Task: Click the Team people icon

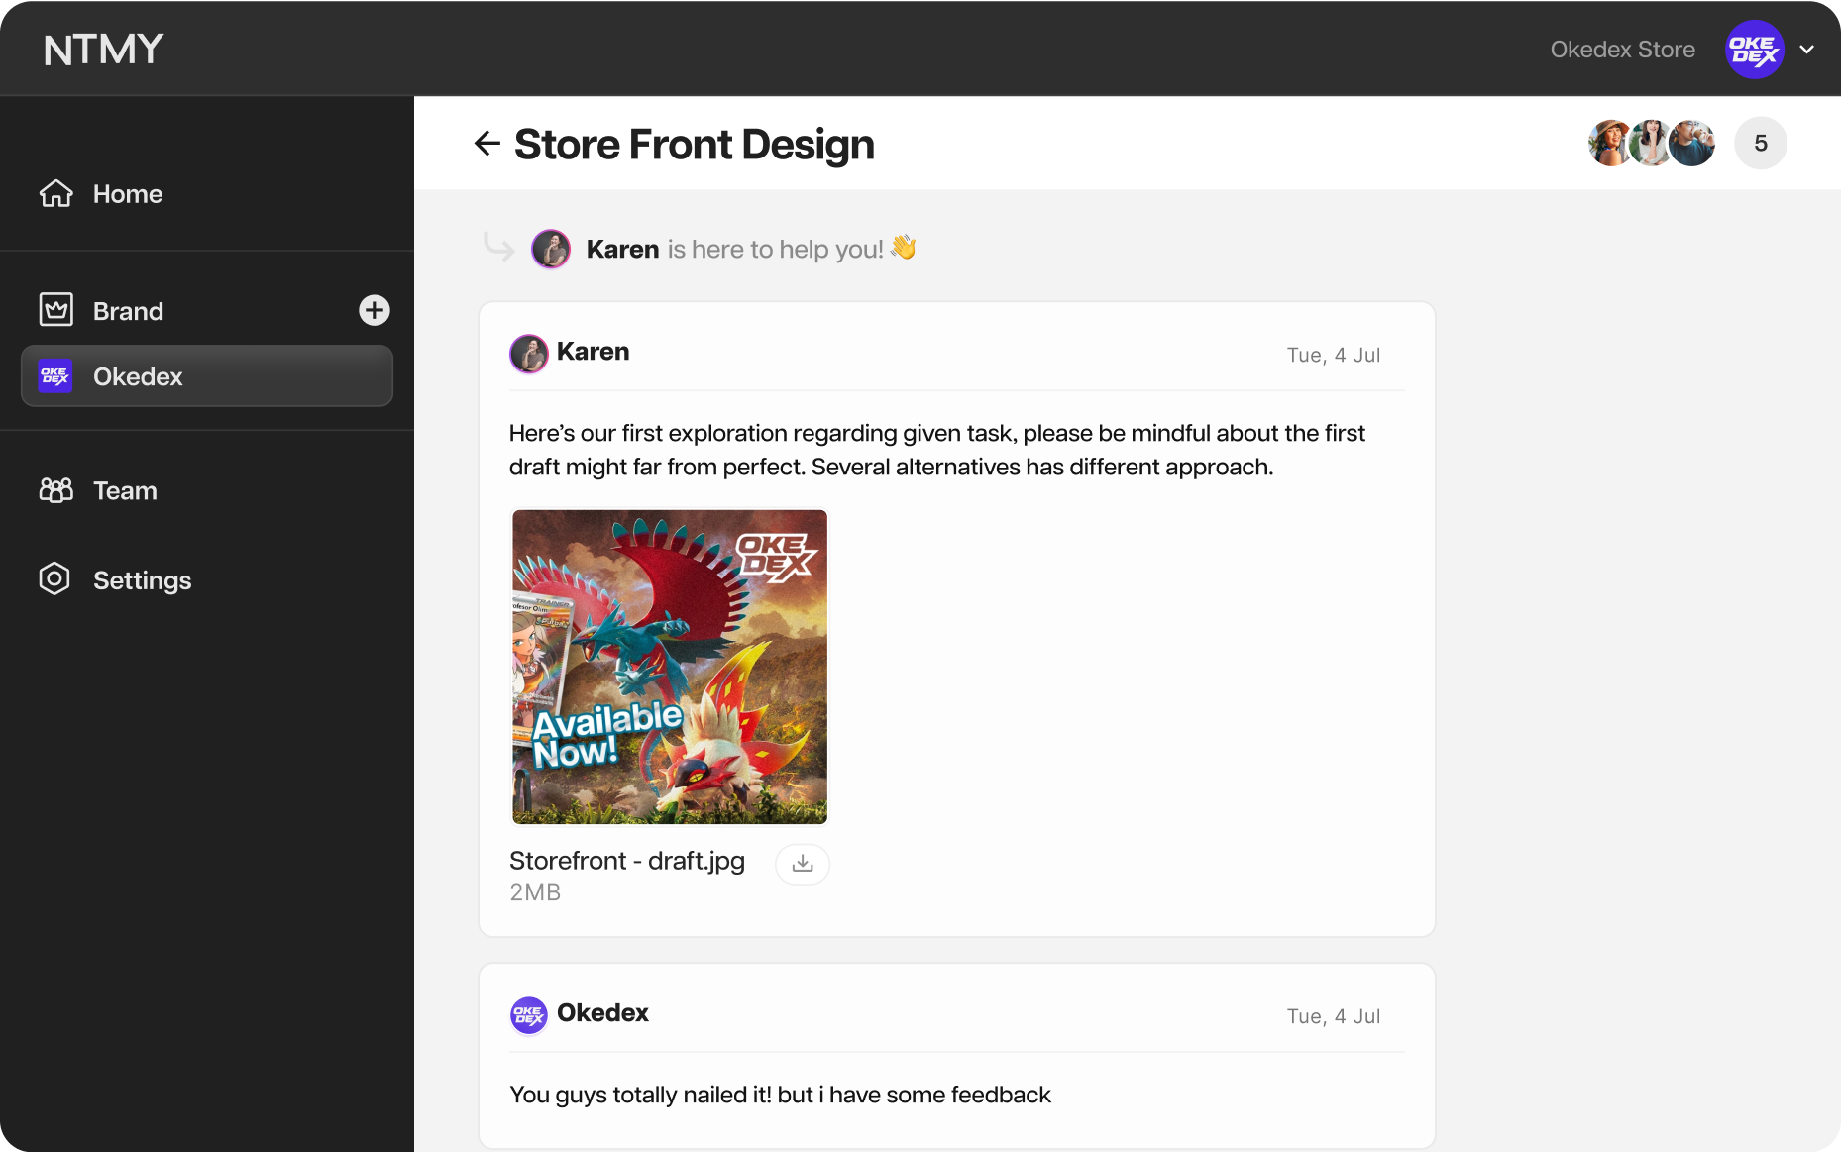Action: 56,490
